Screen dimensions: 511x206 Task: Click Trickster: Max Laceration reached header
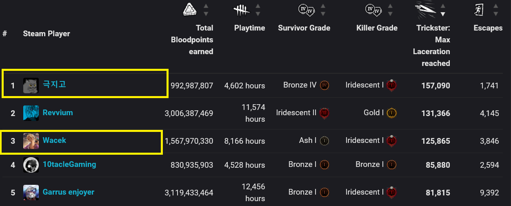431,46
